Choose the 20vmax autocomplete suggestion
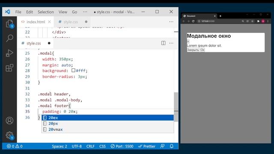 pos(107,129)
